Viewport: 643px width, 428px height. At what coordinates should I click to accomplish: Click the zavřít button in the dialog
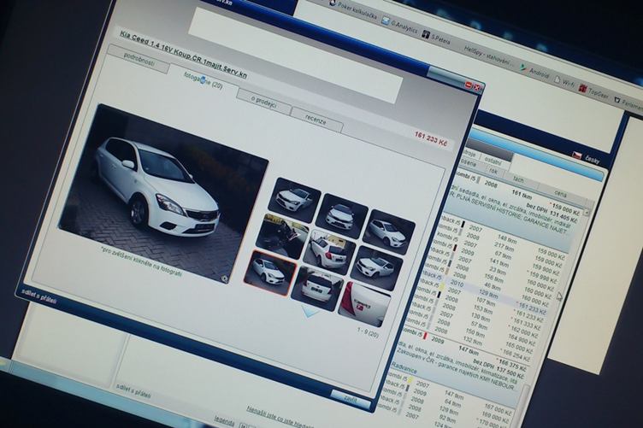(x=351, y=399)
